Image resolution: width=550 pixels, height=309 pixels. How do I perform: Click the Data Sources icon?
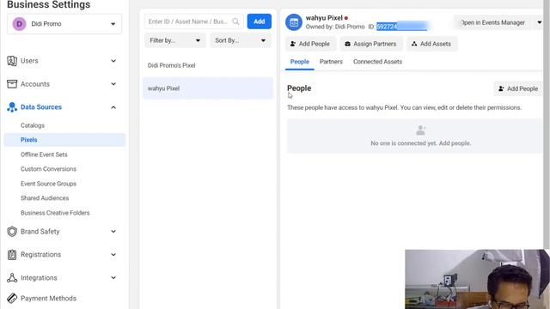(12, 107)
